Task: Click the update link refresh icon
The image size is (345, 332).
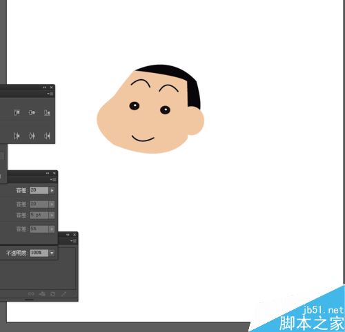Action: pos(52,294)
